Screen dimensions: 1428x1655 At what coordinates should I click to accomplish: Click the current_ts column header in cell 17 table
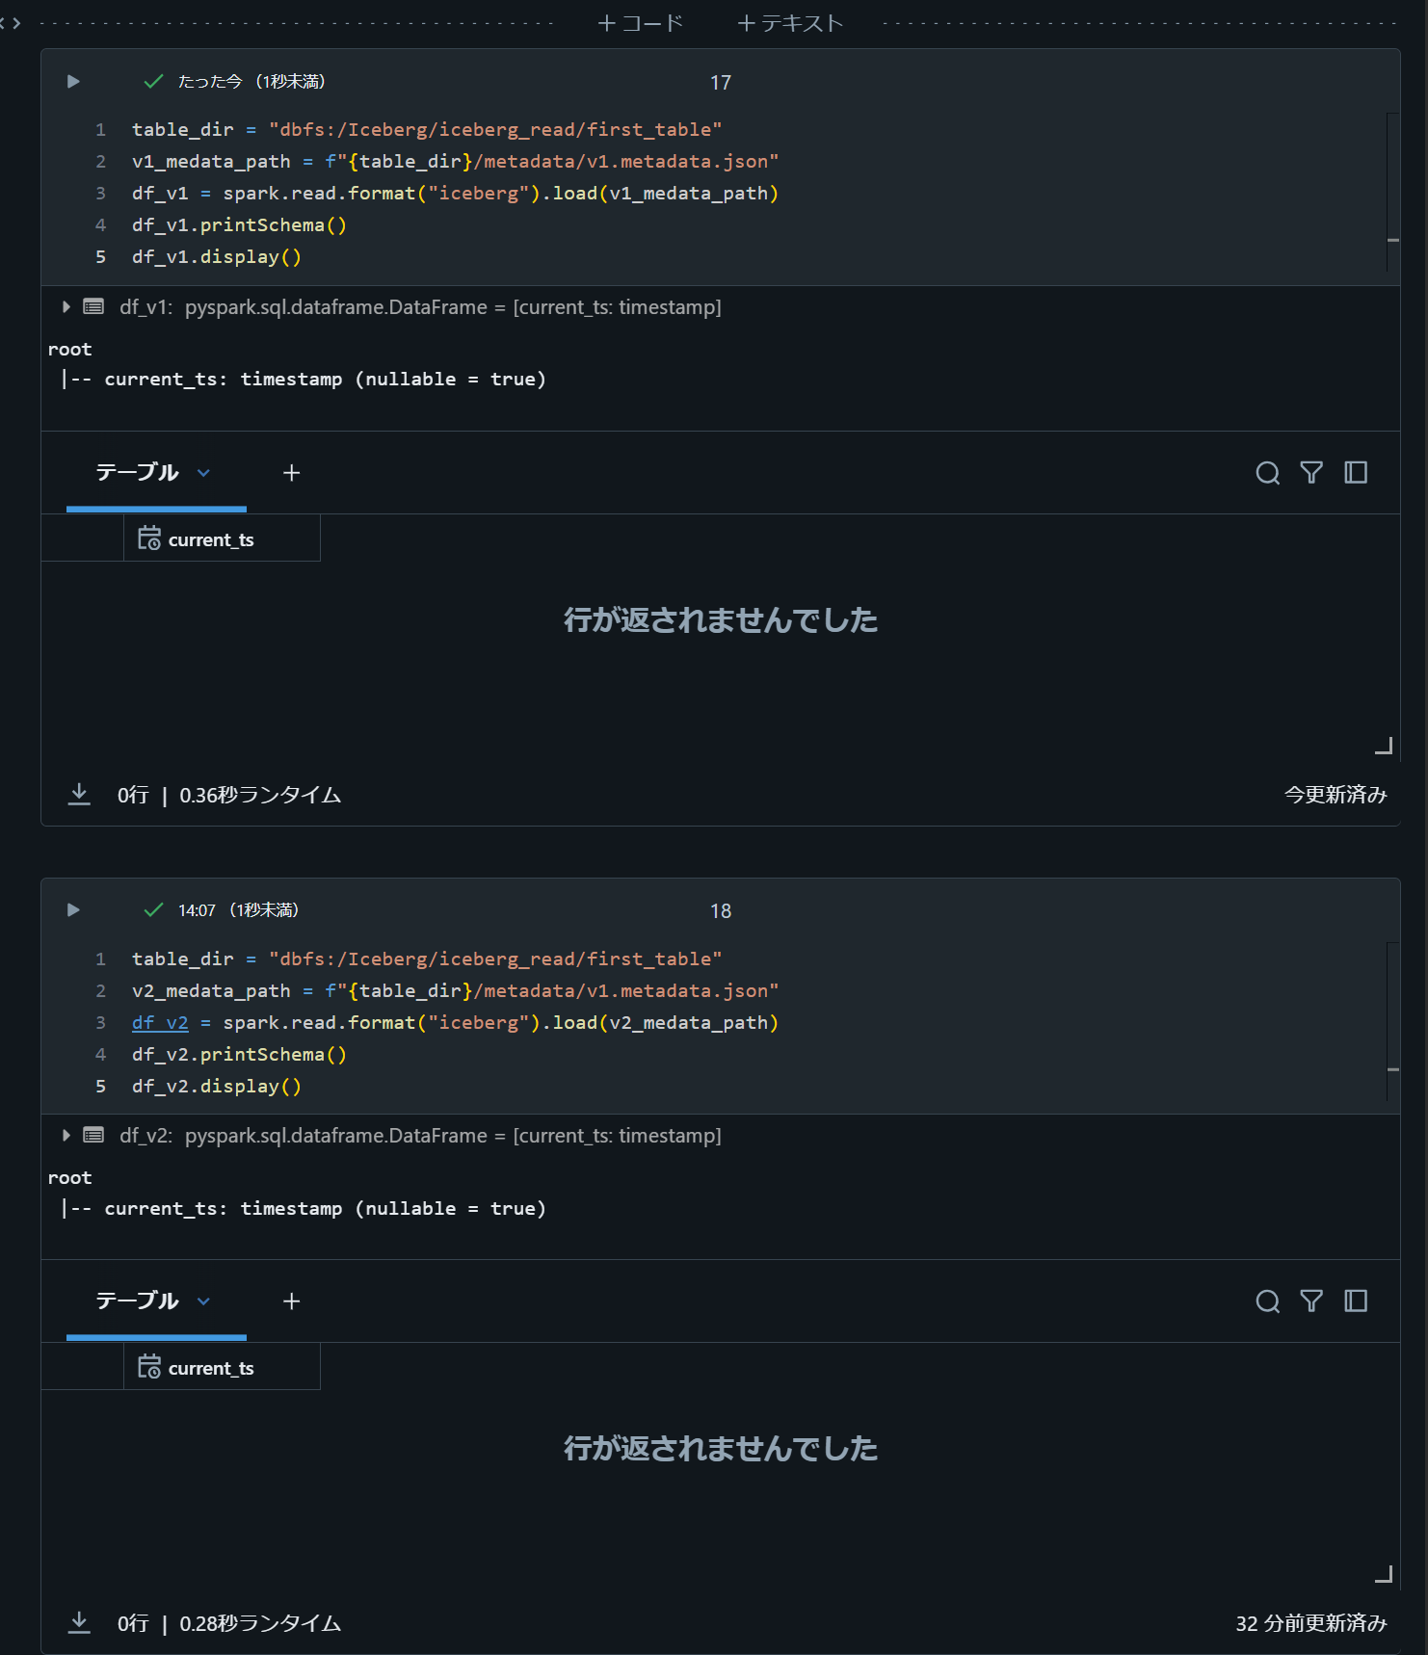[222, 539]
